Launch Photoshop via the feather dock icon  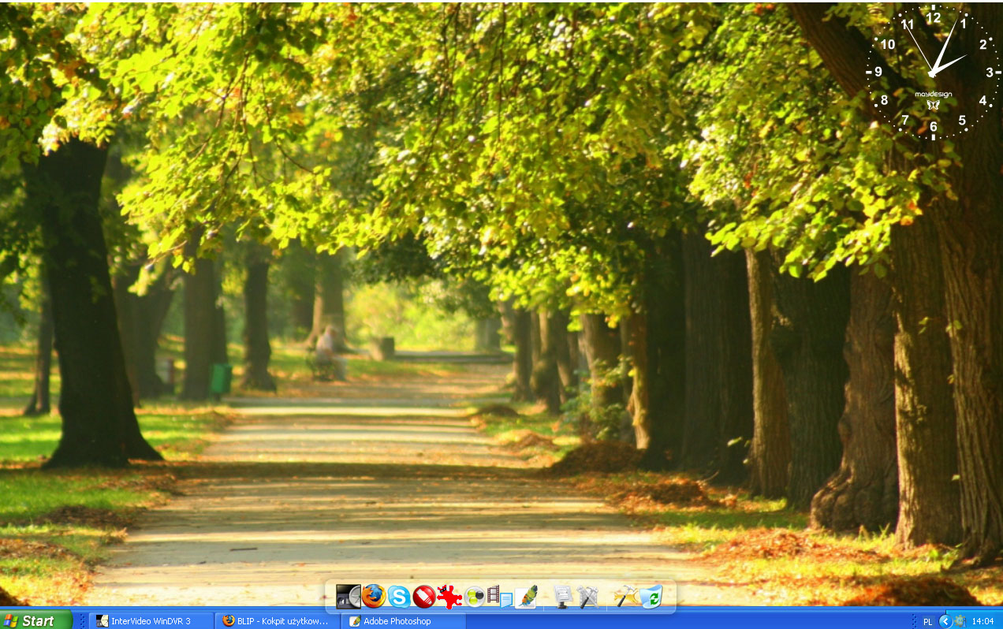[526, 597]
